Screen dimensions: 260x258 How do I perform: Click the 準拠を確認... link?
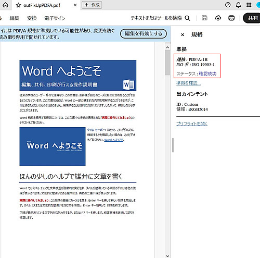[189, 83]
